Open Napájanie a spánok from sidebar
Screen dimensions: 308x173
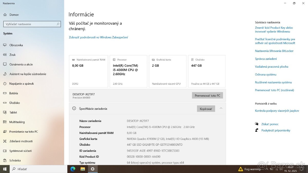(x=5, y=84)
